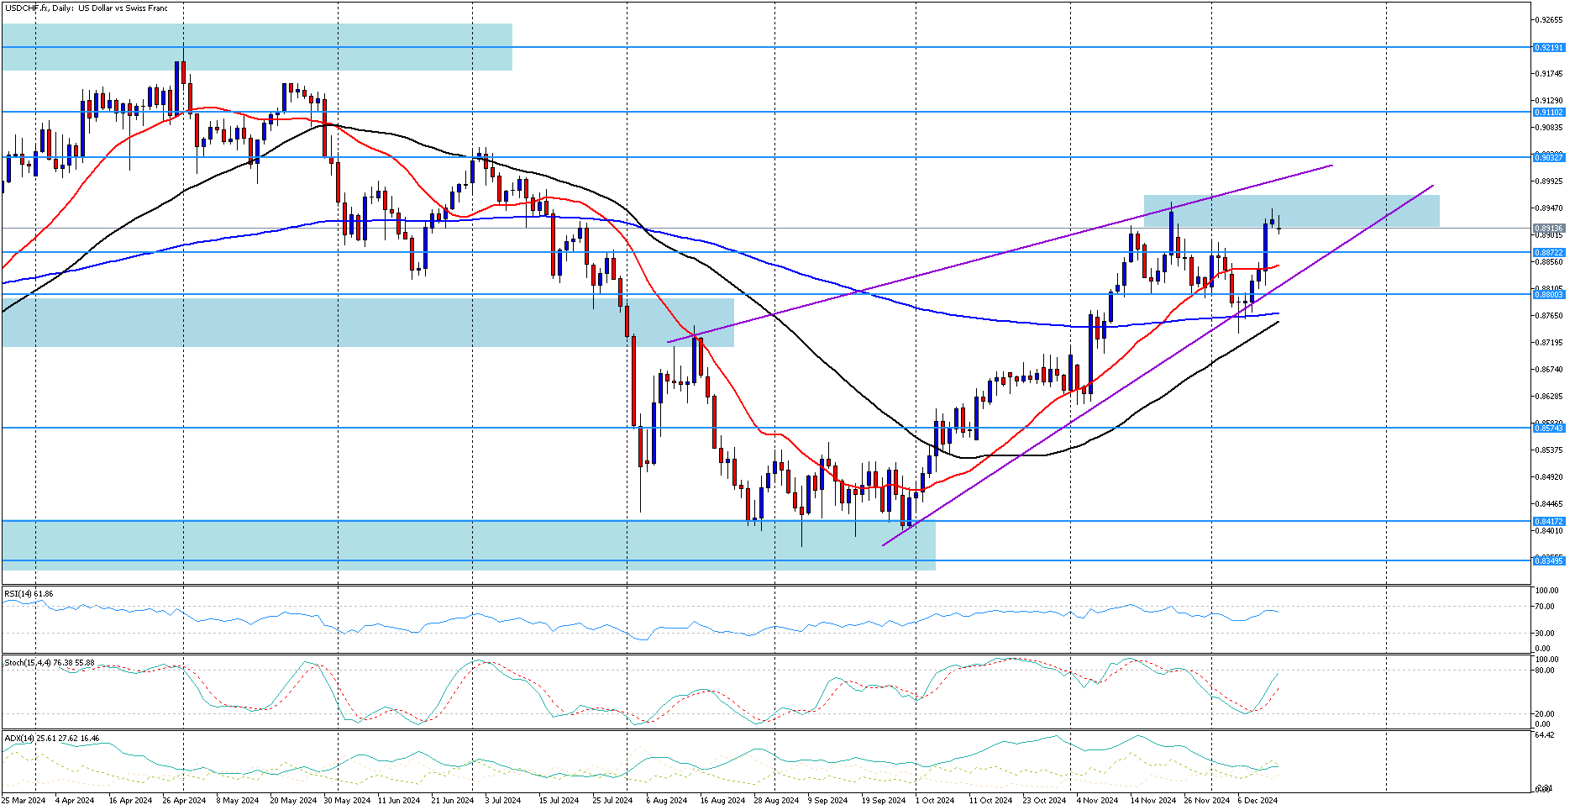Select the 0.88722 horizontal level label
Viewport: 1575px width, 810px height.
[x=1548, y=252]
